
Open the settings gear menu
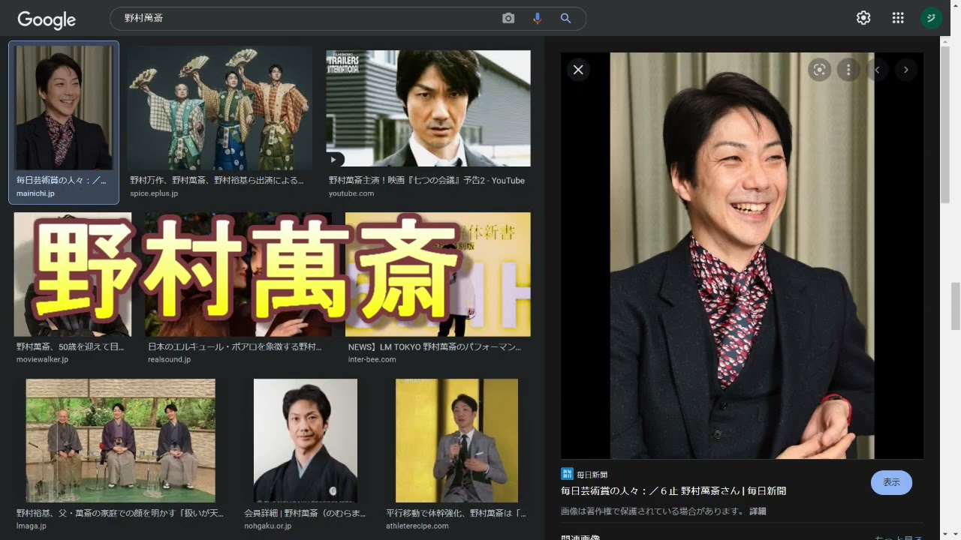pos(863,18)
